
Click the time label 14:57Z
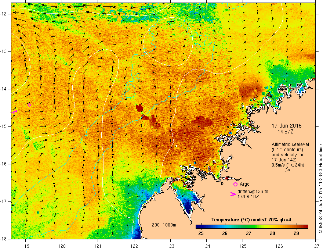coord(285,132)
